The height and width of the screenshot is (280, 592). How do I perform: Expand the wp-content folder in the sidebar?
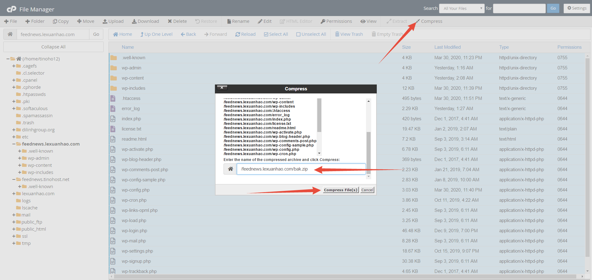[x=20, y=165]
